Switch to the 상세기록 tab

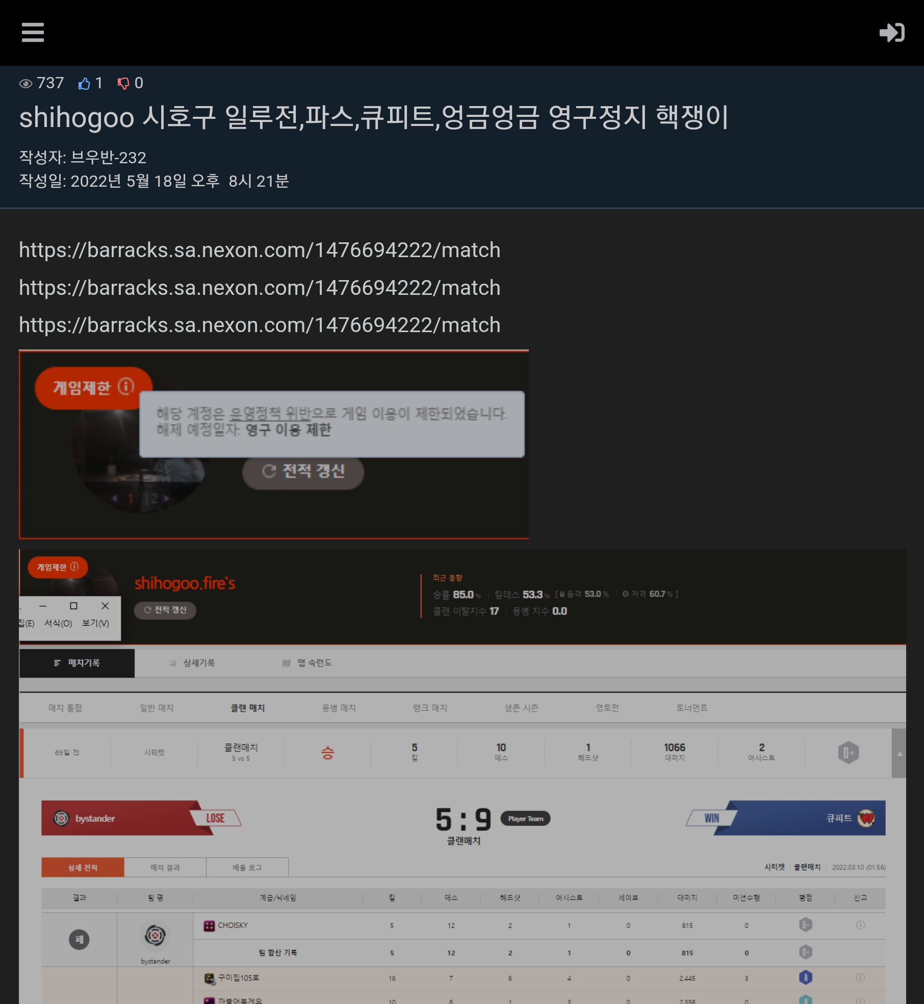point(192,663)
